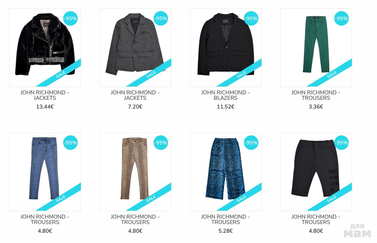Click the SALE ribbon on the tiger-print trousers

point(241,198)
